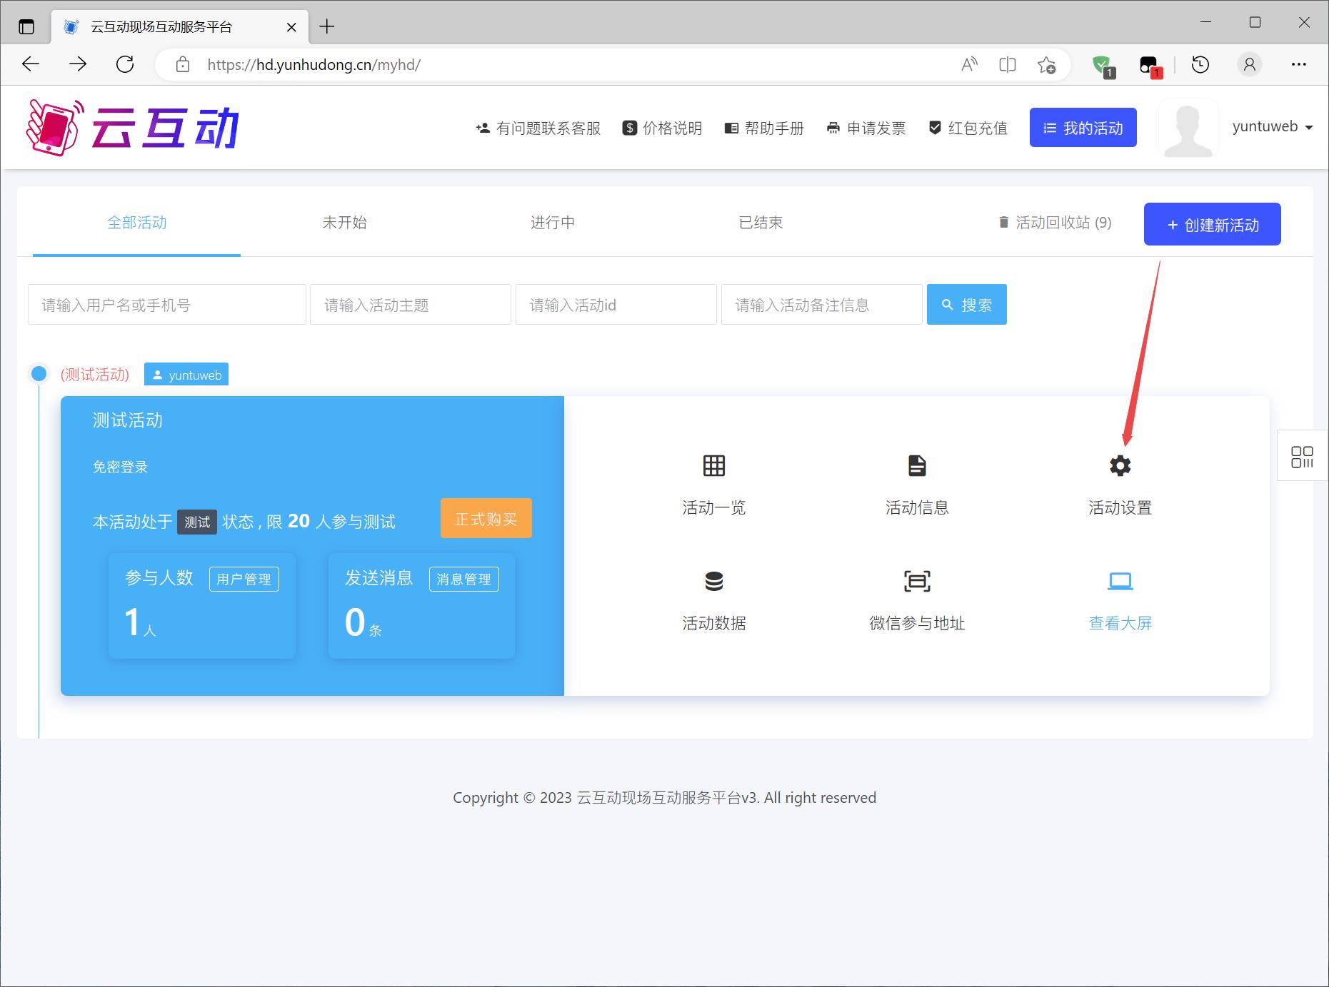
Task: Expand the yuntuweb account dropdown
Action: 1272,127
